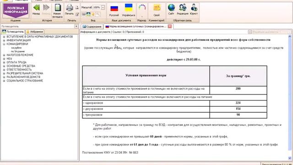Click the Условия применения норм header

click(x=146, y=75)
